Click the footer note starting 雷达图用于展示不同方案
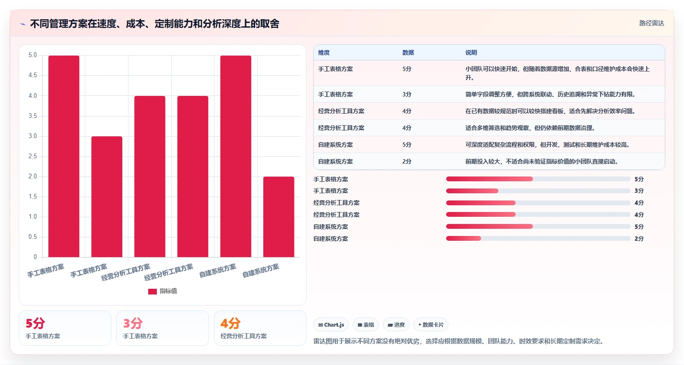The image size is (684, 365). (458, 341)
